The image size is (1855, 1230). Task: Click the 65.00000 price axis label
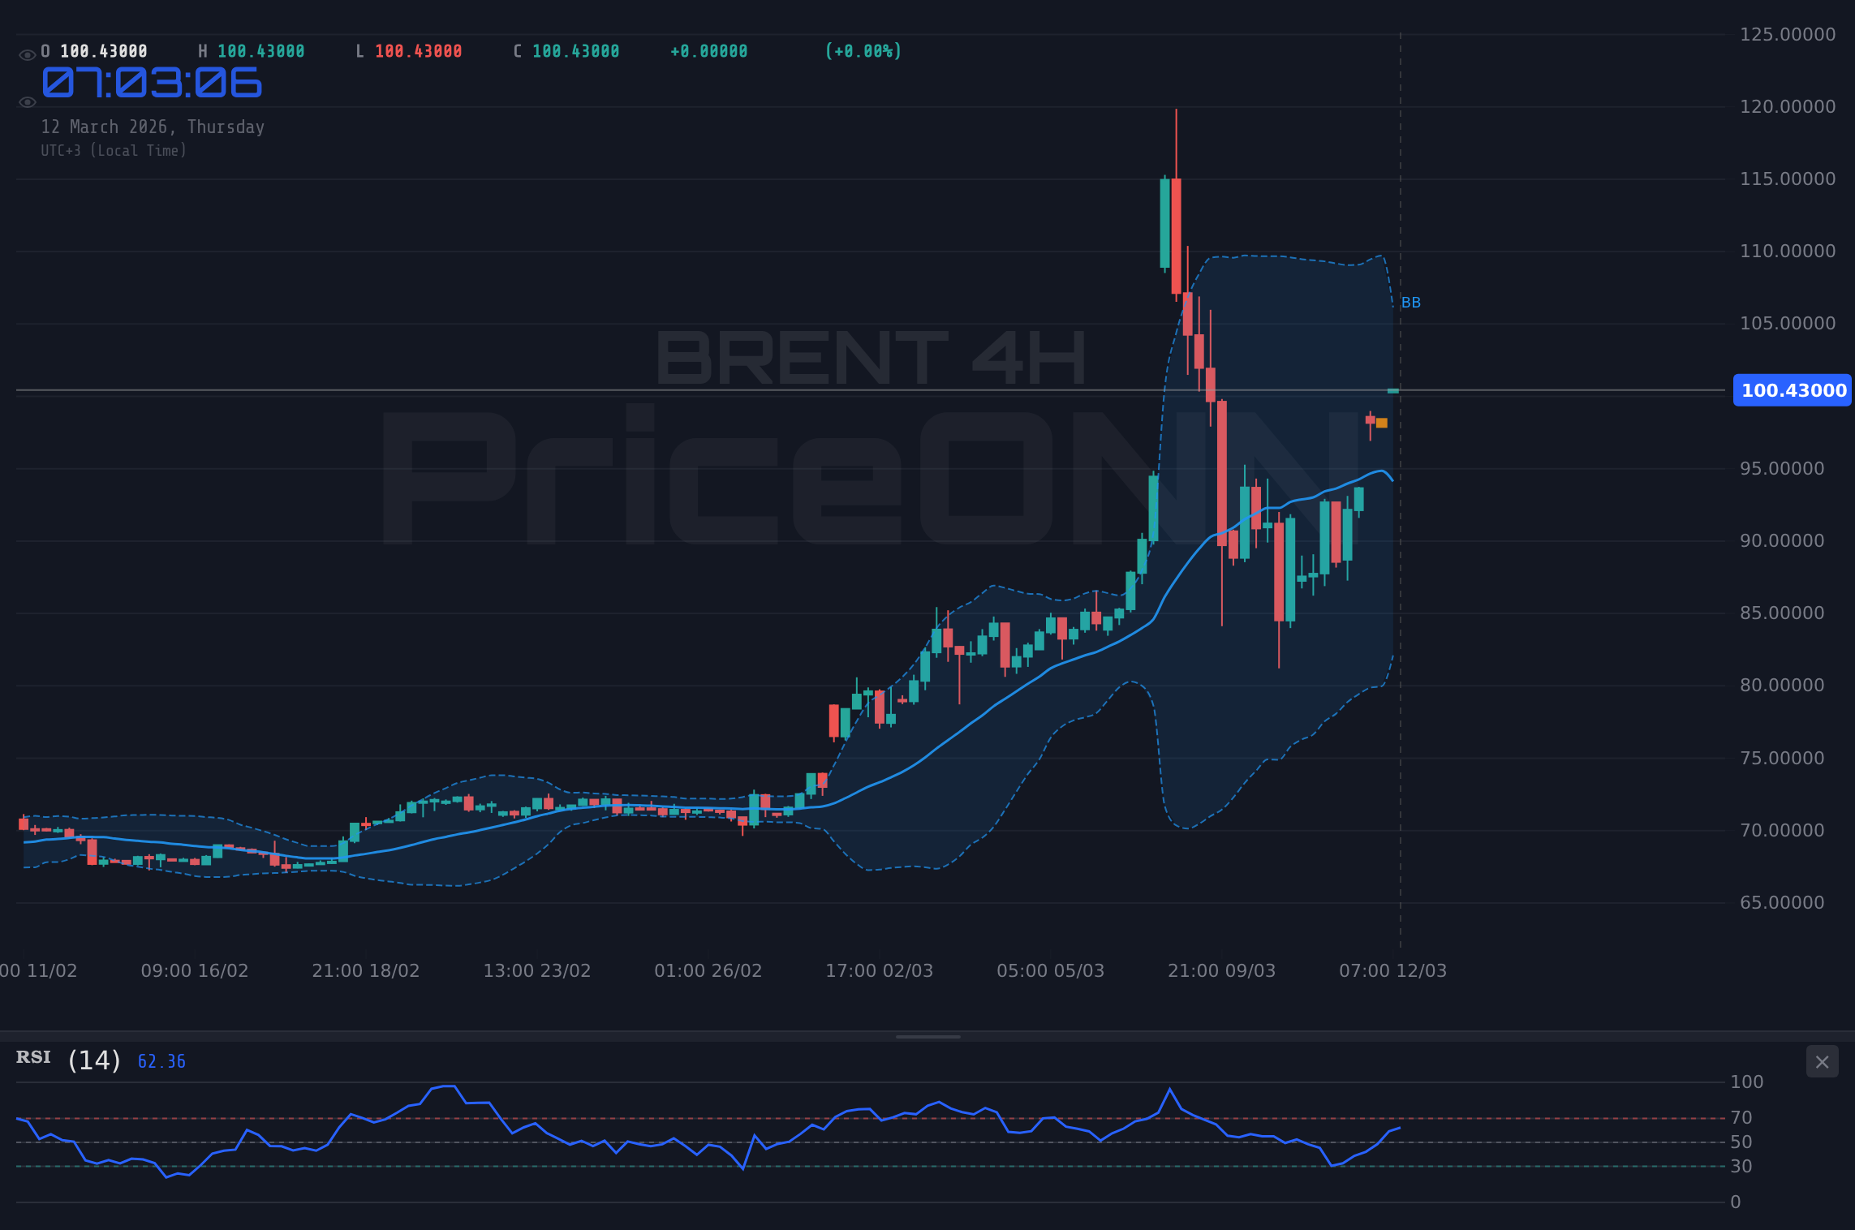click(x=1782, y=902)
